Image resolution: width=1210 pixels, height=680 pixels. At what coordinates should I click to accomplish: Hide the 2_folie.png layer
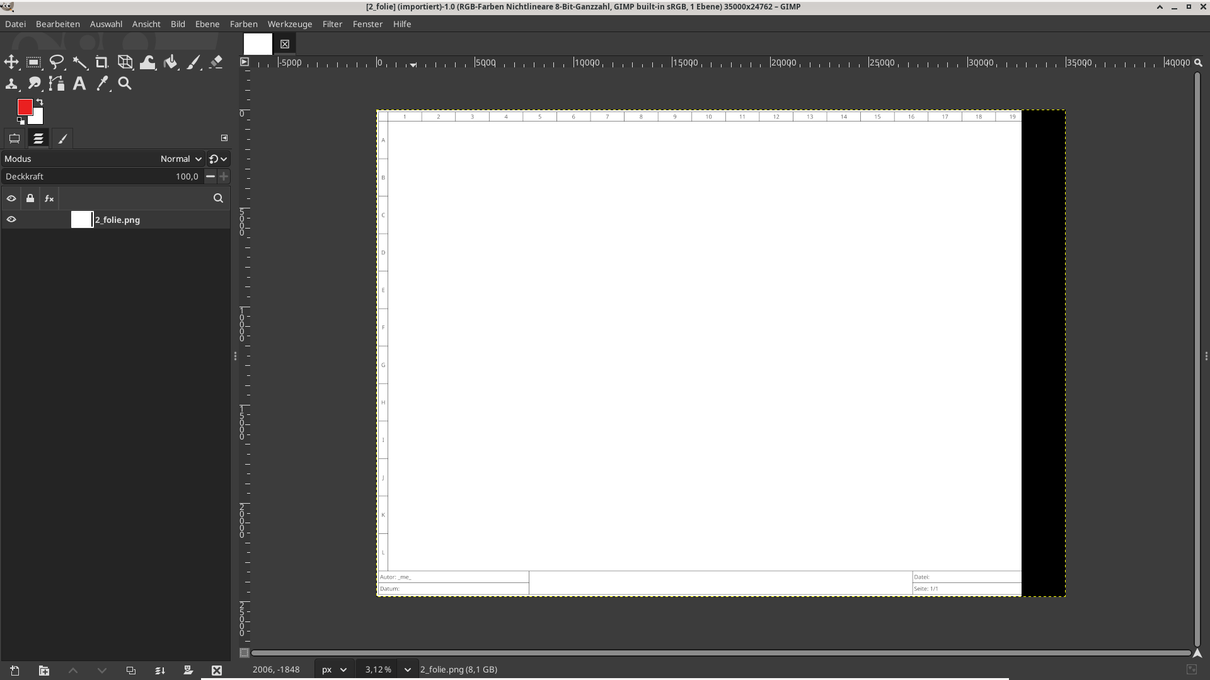(x=11, y=220)
